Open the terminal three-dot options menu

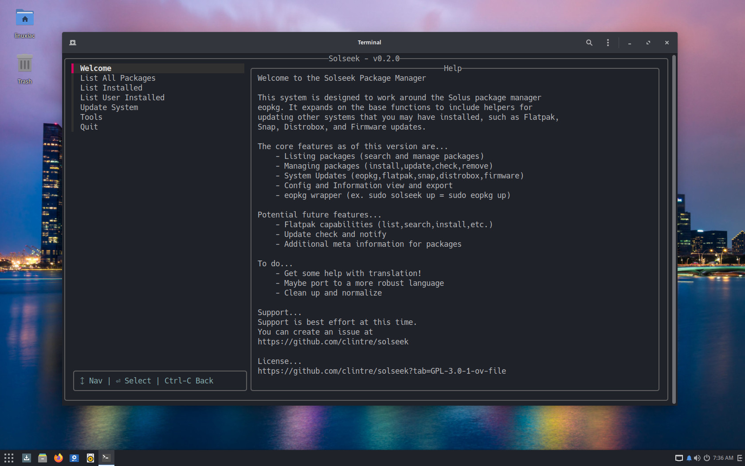pyautogui.click(x=608, y=43)
